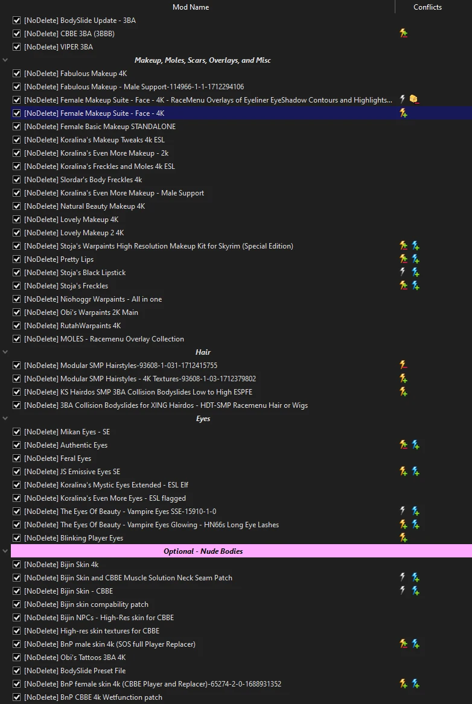Click the yellow lightning icon for Stoja's Warpaints High Resolution
472x704 pixels.
click(403, 246)
